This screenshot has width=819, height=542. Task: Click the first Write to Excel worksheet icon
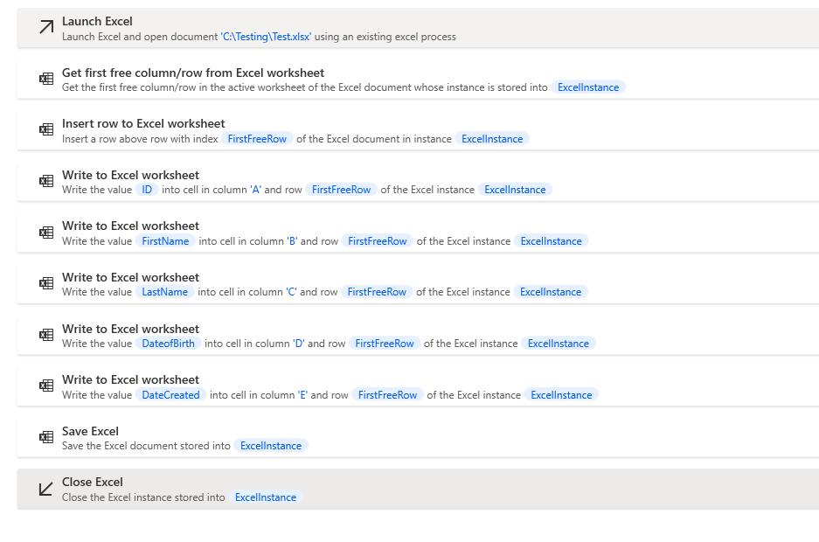click(45, 181)
